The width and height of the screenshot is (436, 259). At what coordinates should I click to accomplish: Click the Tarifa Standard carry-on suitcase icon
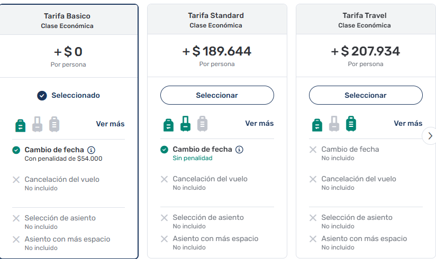[185, 124]
